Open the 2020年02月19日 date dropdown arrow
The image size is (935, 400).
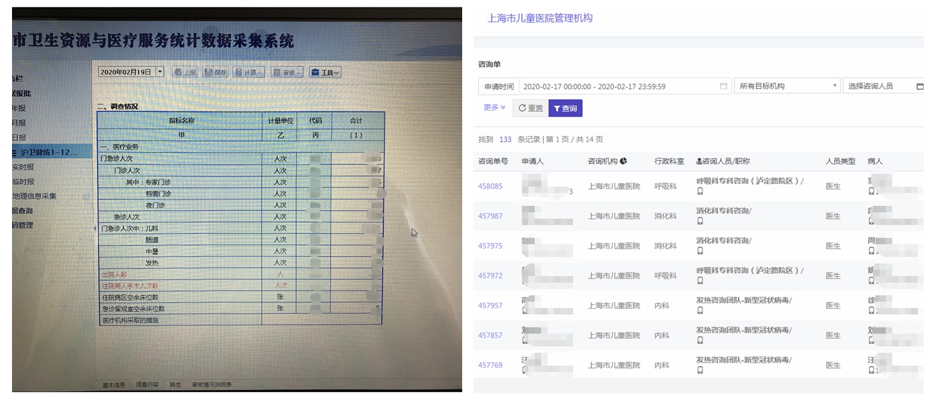(160, 71)
